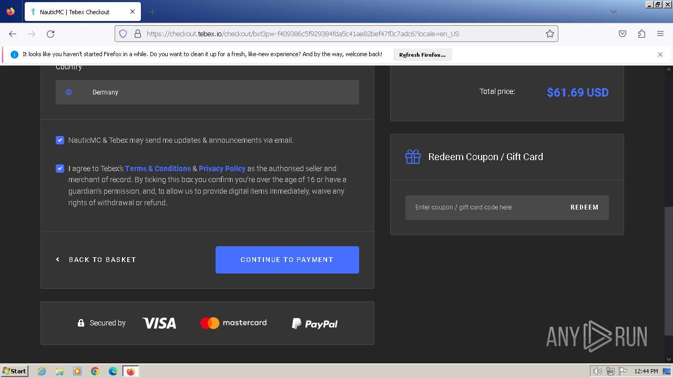Viewport: 673px width, 378px height.
Task: Click Back to Basket link
Action: (96, 259)
